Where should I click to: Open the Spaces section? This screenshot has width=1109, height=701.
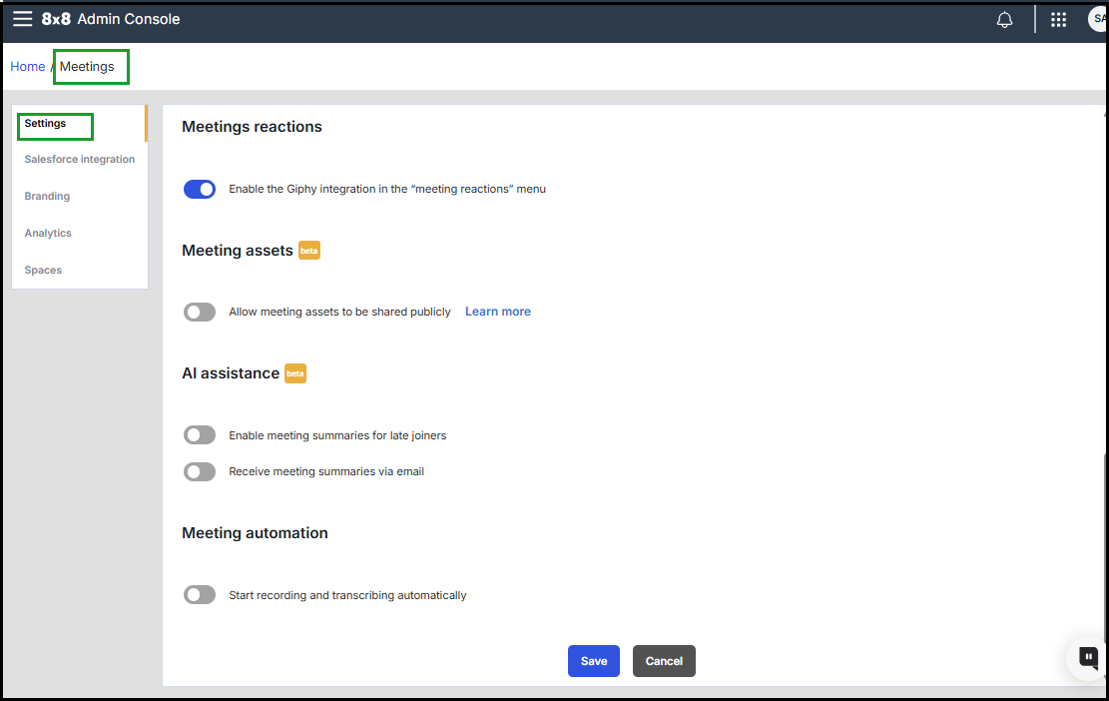(44, 271)
